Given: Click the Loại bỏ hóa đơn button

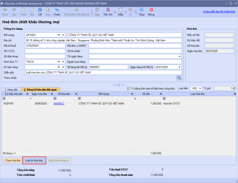Looking at the screenshot, I should pyautogui.click(x=34, y=160).
